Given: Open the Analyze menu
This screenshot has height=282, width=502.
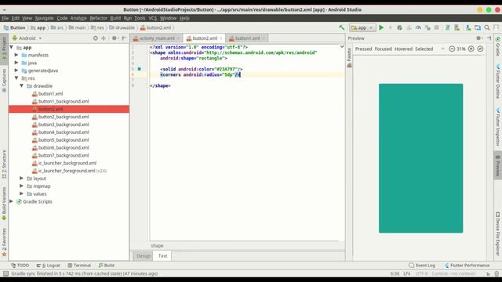Looking at the screenshot, I should click(x=78, y=18).
